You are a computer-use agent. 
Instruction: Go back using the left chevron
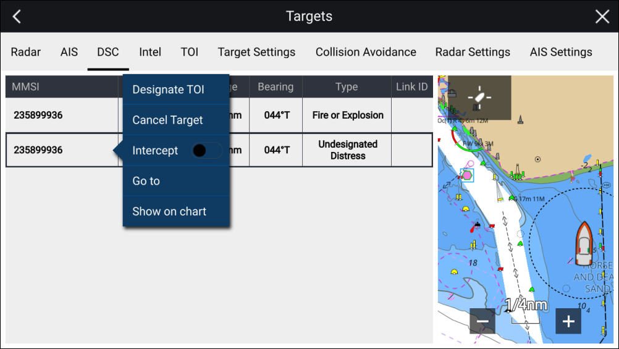(x=17, y=17)
